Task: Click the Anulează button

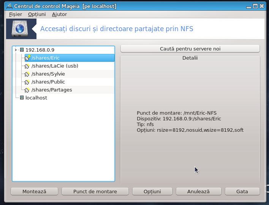Action: (x=198, y=191)
